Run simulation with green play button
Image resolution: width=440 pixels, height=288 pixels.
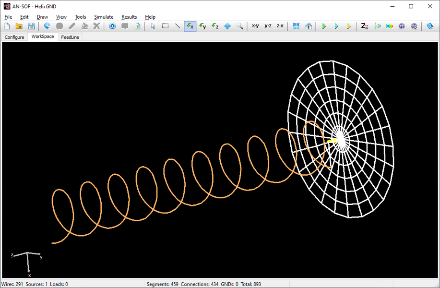324,26
